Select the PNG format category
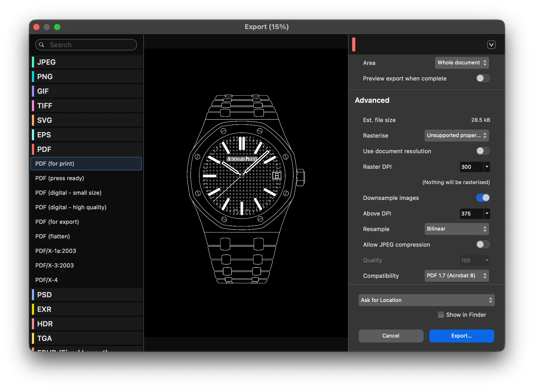 pyautogui.click(x=87, y=77)
